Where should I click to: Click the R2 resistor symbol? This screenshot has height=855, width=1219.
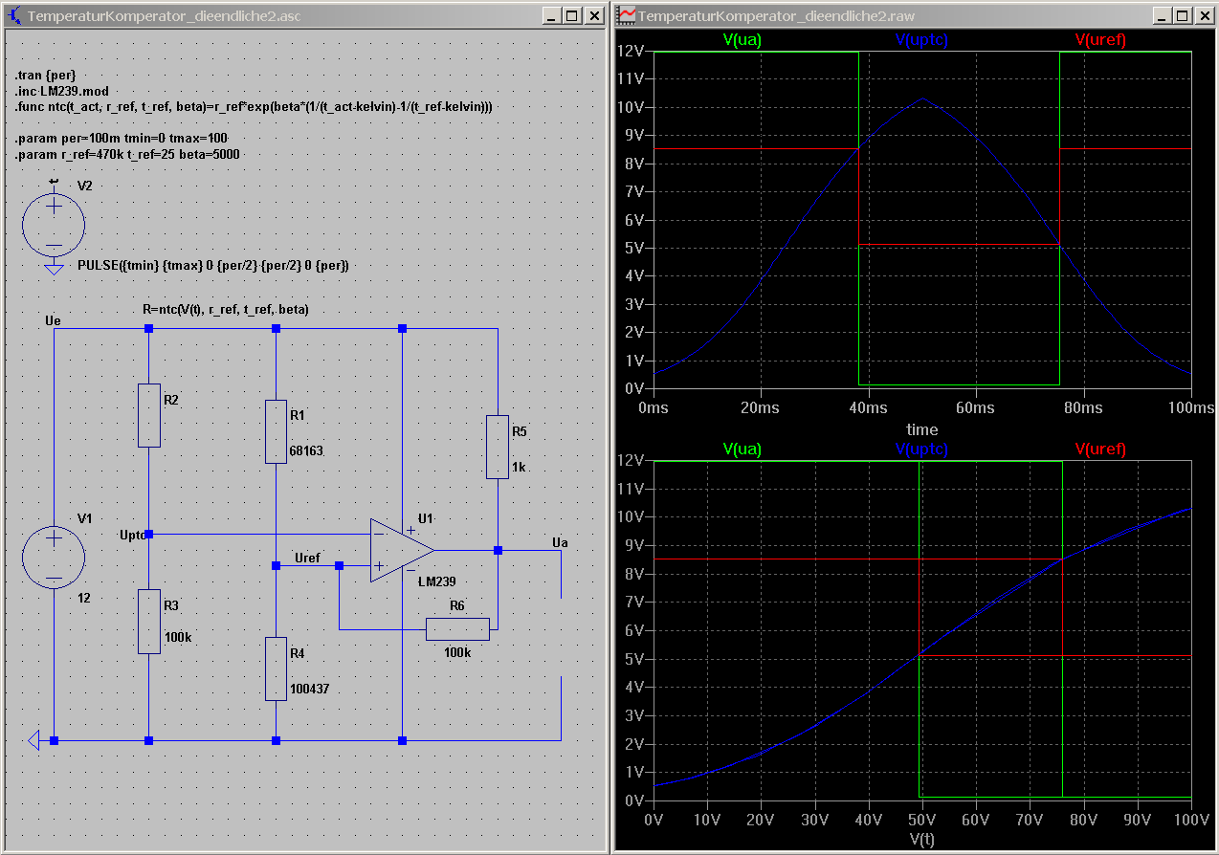tap(149, 415)
